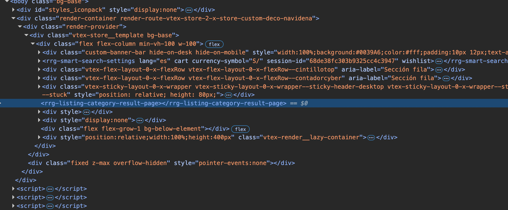Click "Sección fila" aria-label on cintillotop row
Image resolution: width=508 pixels, height=210 pixels.
point(406,70)
